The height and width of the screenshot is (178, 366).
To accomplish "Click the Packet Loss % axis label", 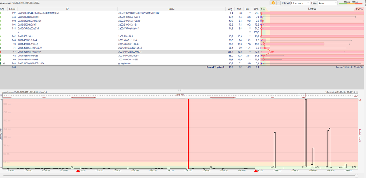I will (360, 135).
